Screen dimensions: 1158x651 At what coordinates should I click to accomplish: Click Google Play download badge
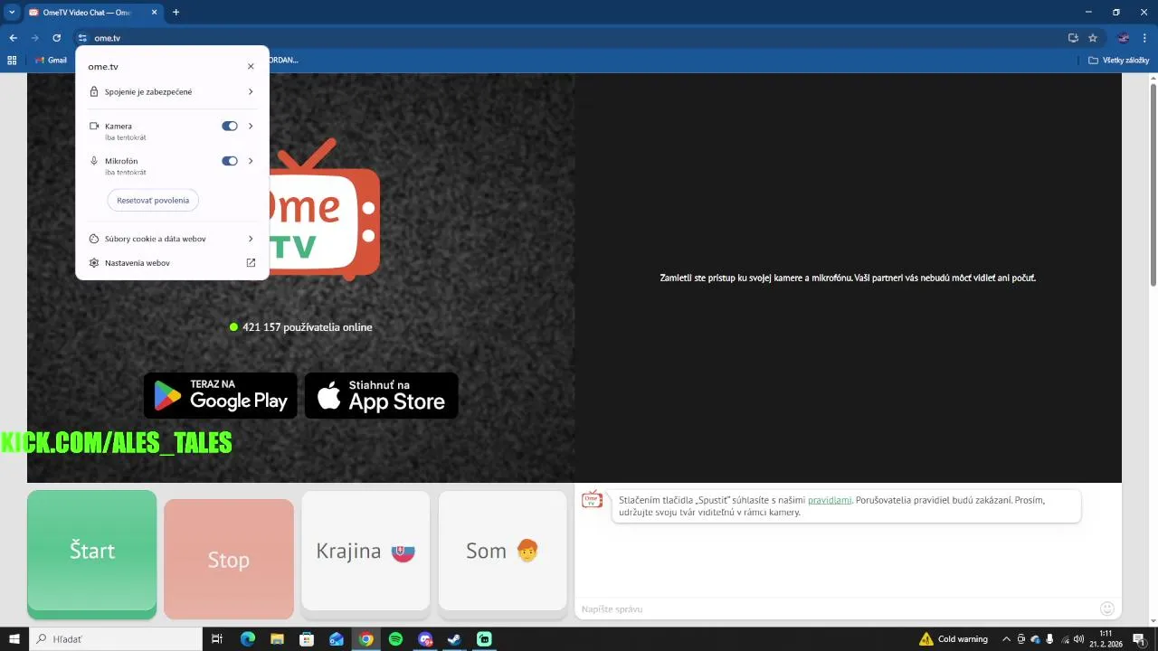pyautogui.click(x=221, y=395)
